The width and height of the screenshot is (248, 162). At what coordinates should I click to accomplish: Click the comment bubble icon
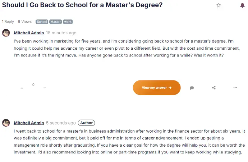click(192, 88)
